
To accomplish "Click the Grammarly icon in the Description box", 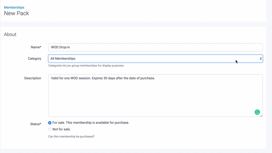I will tap(257, 112).
